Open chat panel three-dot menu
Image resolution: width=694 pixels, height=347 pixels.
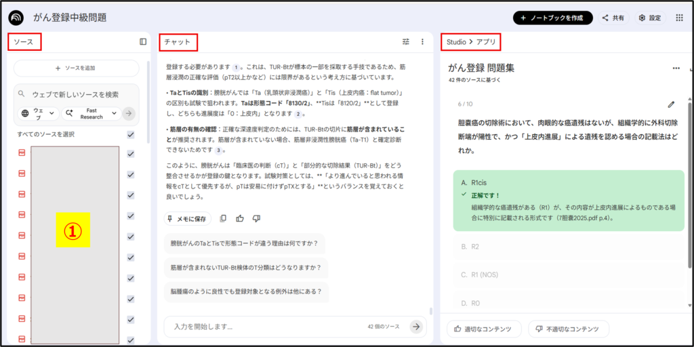point(422,41)
